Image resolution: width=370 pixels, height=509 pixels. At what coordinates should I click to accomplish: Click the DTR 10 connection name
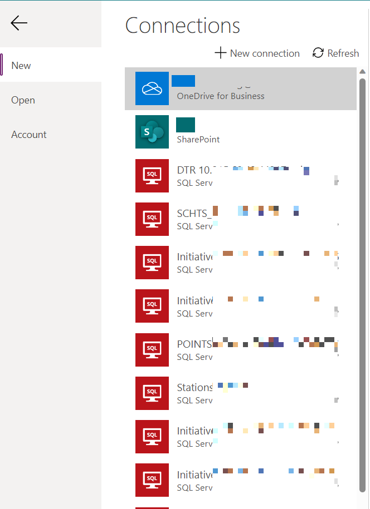point(194,170)
